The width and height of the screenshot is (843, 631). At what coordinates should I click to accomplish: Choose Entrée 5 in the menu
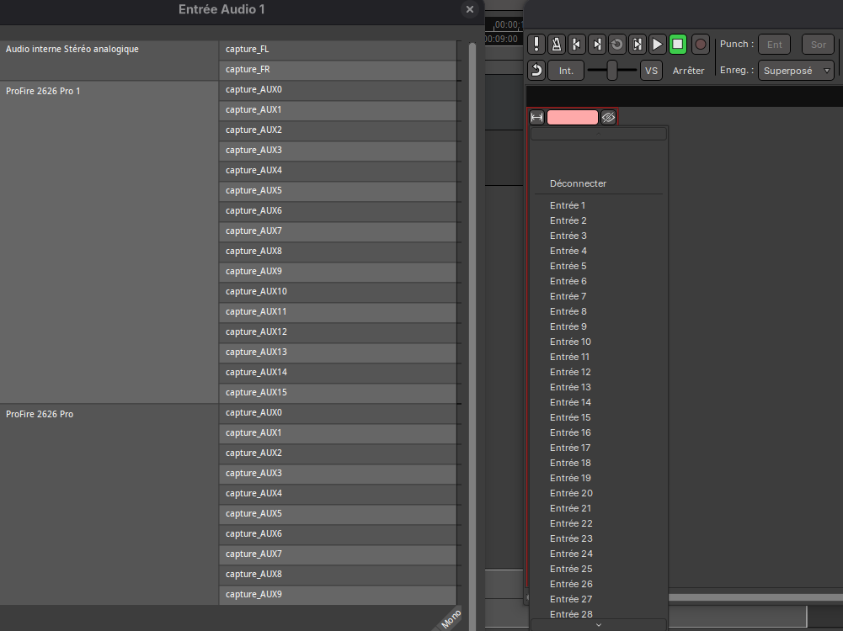[x=568, y=266]
